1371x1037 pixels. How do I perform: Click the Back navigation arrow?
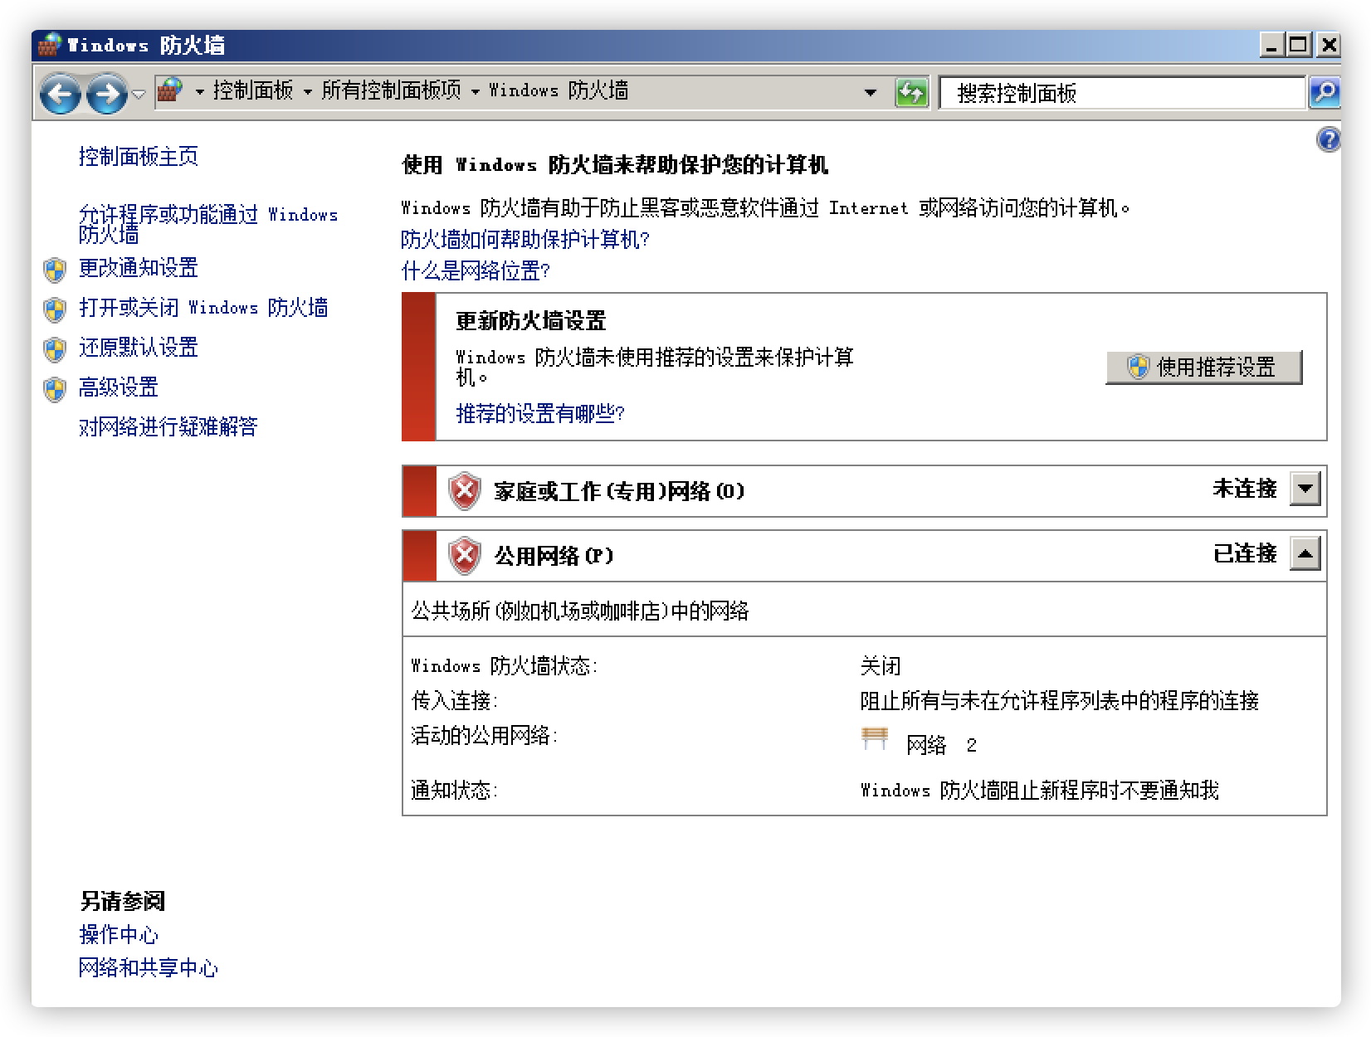tap(60, 94)
